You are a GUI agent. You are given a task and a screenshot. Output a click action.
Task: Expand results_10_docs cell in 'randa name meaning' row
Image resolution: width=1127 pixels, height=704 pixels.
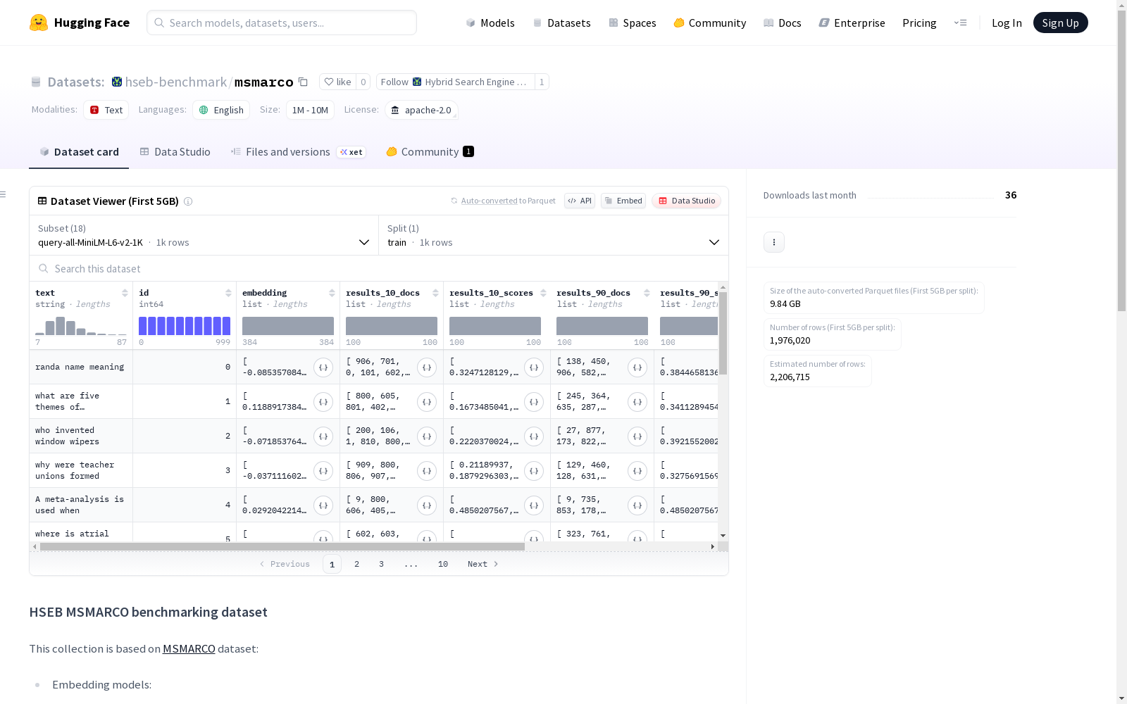[x=427, y=367]
